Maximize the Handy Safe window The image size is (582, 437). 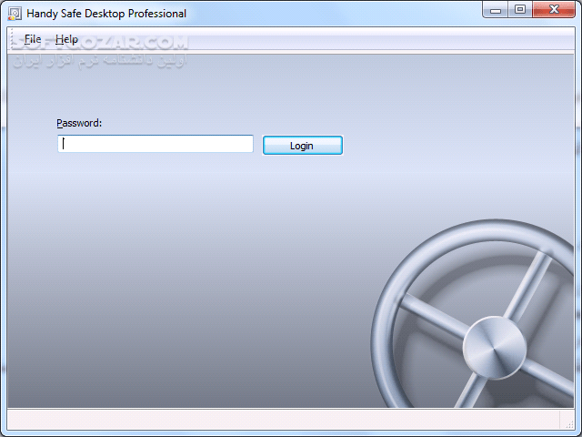[519, 10]
